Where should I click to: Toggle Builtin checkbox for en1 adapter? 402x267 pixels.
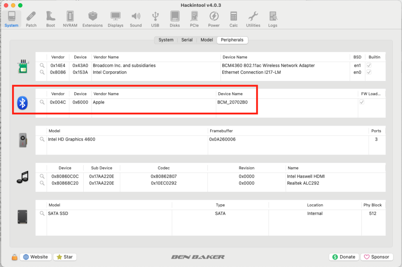[x=369, y=66]
